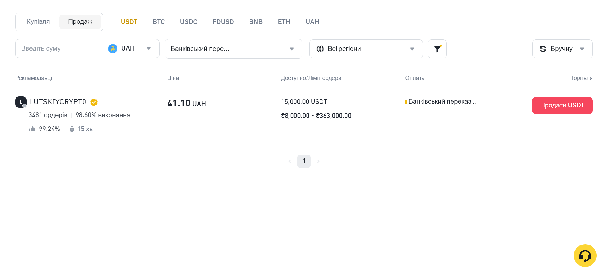Viewport: 608px width, 278px height.
Task: Click the Банківський переказ... payment label
Action: pyautogui.click(x=442, y=101)
